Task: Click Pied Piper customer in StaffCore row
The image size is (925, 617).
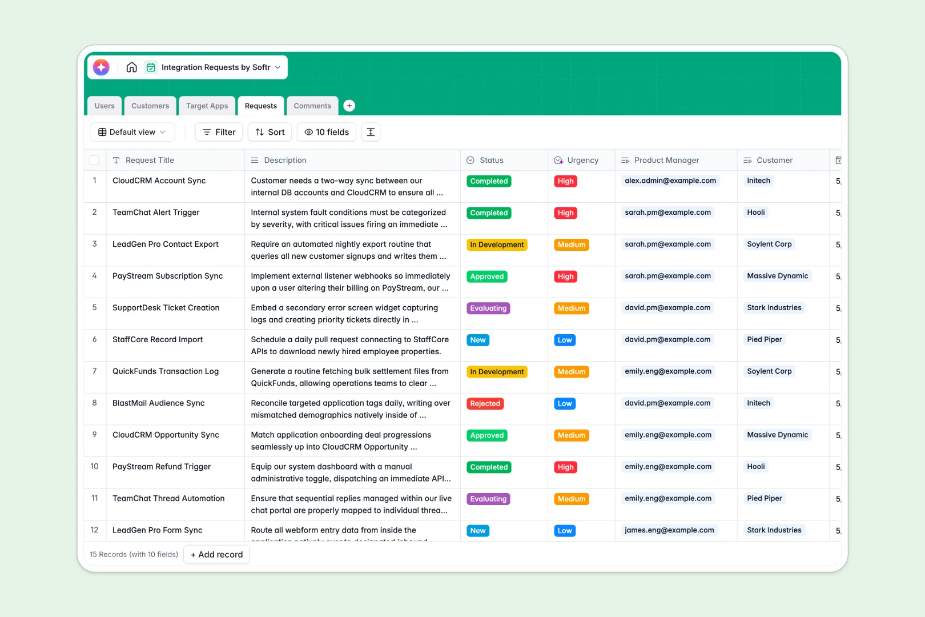Action: click(x=765, y=339)
